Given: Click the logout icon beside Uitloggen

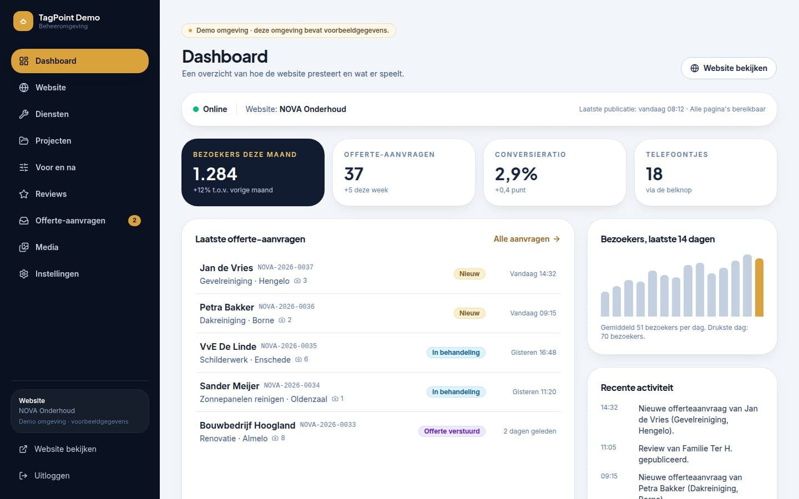Looking at the screenshot, I should (x=23, y=476).
